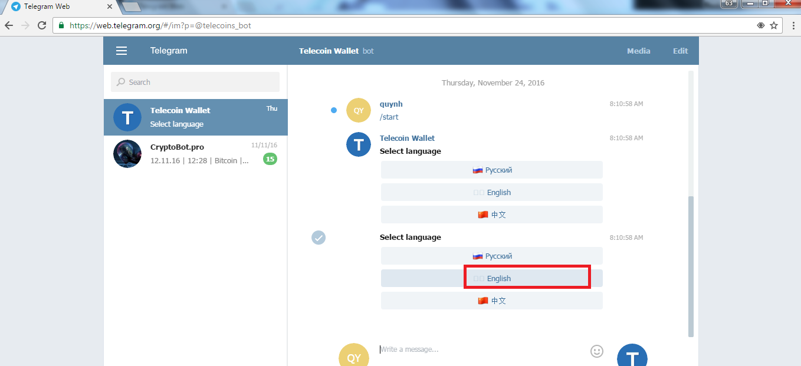Click the Telecoin Wallet sender name in message

(x=407, y=138)
